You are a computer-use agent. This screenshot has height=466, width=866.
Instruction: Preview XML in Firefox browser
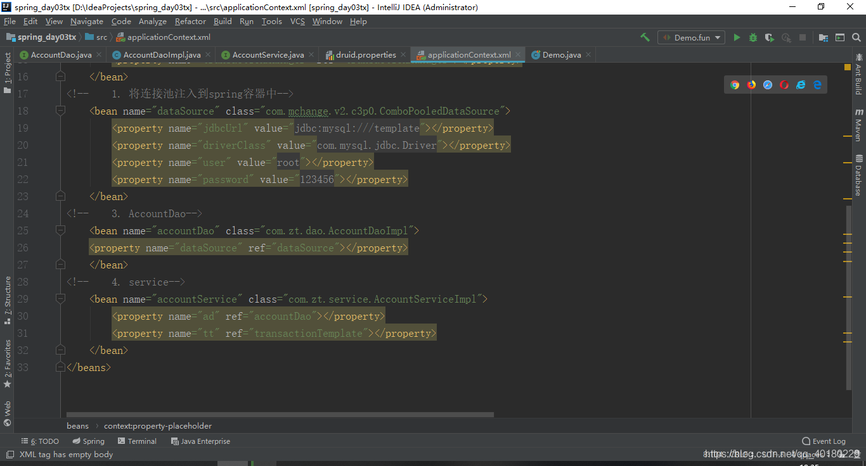tap(751, 85)
